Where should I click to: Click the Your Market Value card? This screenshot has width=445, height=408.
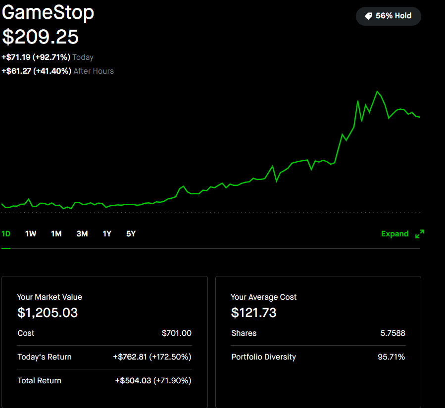pos(104,342)
